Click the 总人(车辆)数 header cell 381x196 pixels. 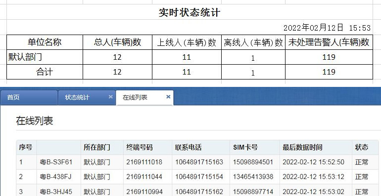(x=117, y=42)
